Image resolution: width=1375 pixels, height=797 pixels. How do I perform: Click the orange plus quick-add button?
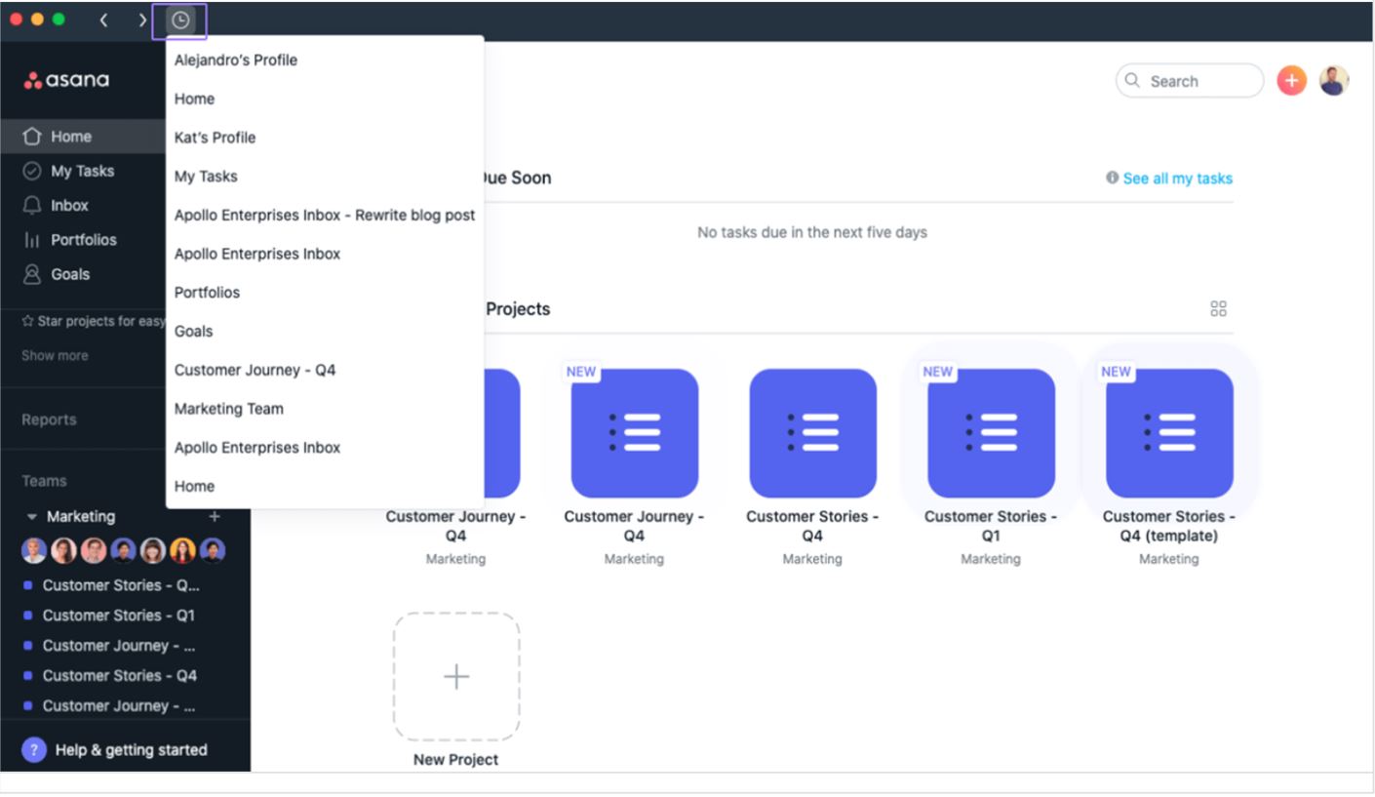[1291, 81]
